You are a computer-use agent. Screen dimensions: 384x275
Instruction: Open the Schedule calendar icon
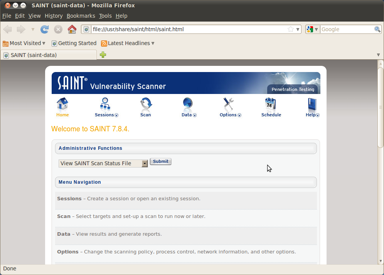(x=270, y=104)
